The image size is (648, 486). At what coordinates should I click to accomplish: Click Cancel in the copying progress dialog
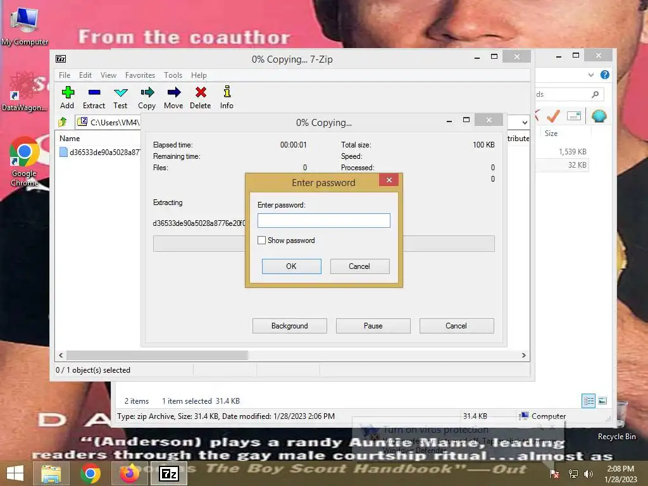click(x=456, y=326)
